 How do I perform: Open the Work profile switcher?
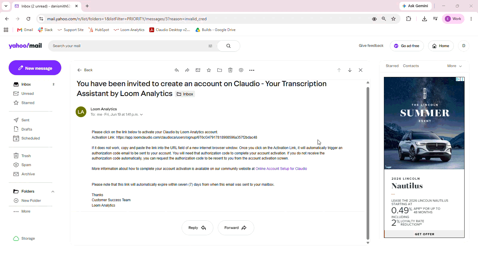[453, 19]
